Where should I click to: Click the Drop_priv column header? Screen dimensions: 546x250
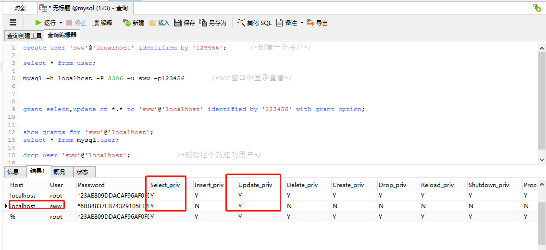(397, 185)
